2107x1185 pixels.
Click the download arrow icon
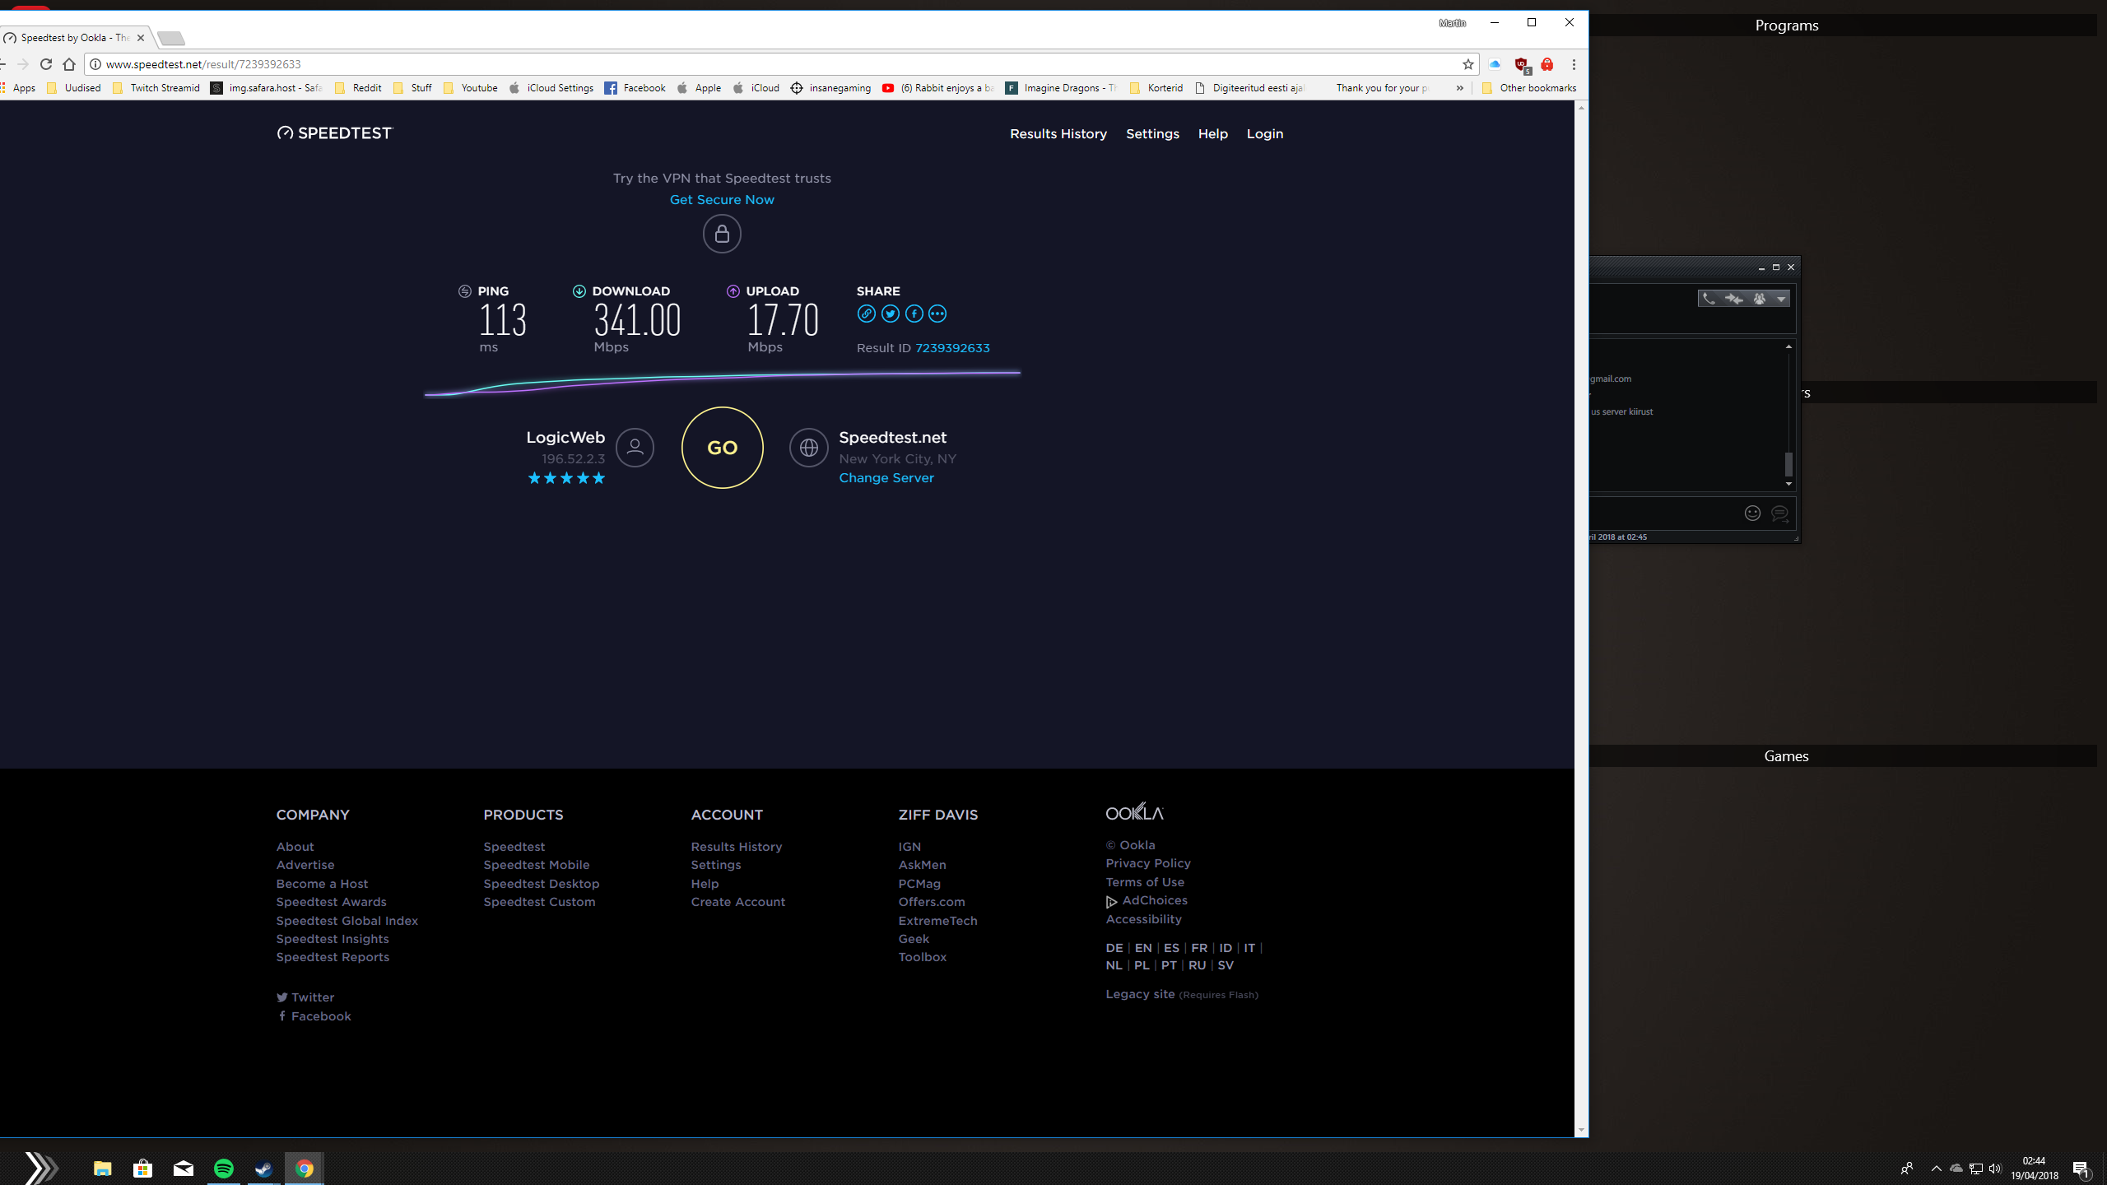click(x=579, y=291)
